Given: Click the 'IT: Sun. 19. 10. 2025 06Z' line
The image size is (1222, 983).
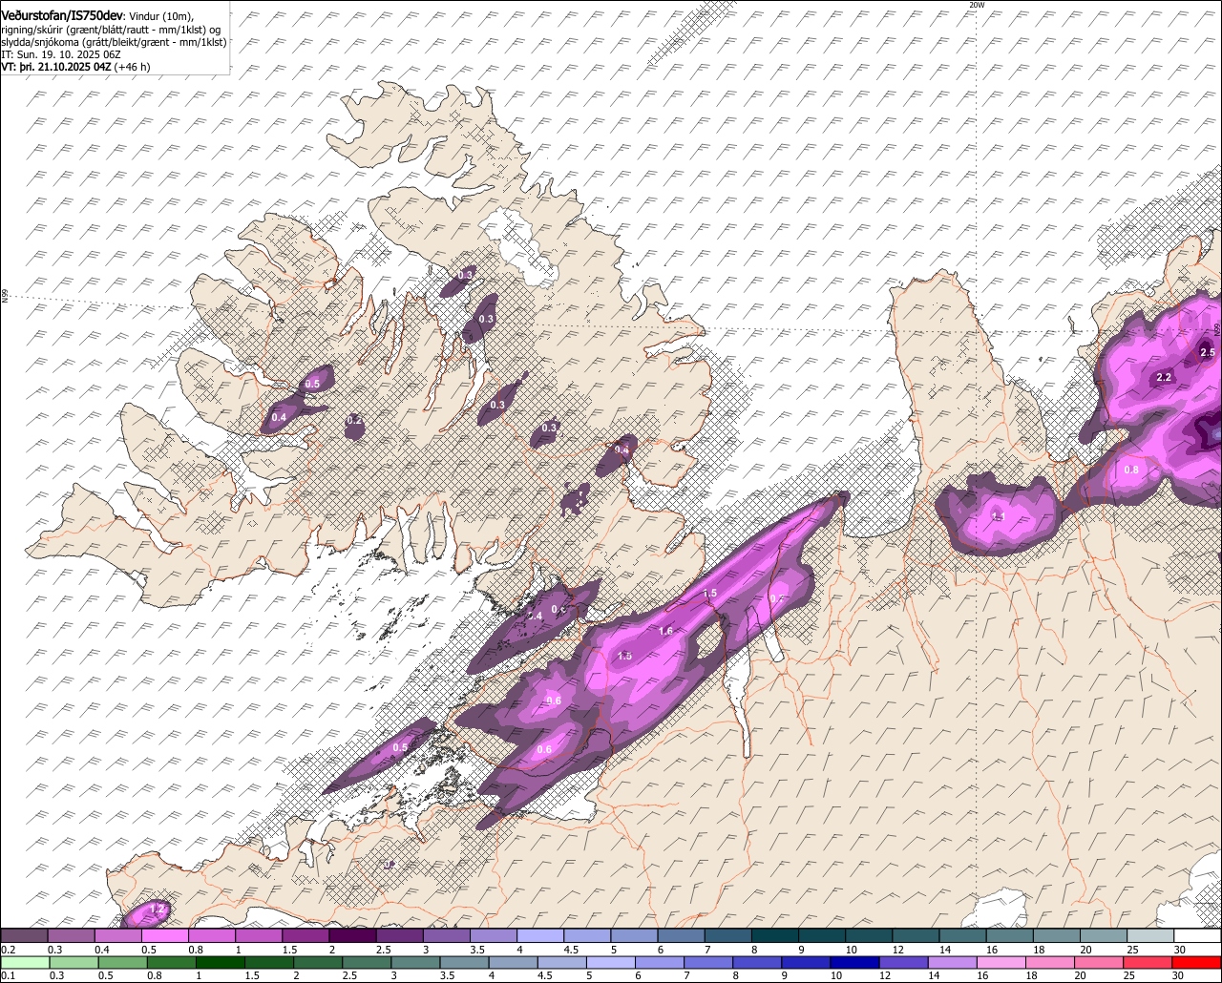Looking at the screenshot, I should (x=60, y=54).
